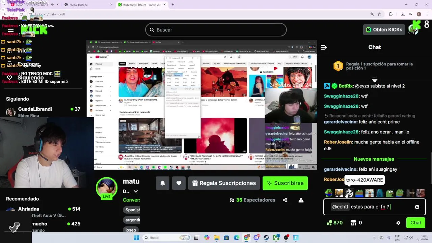Screen dimensions: 432x243
Task: Click the 35 Espectadores viewer count
Action: [252, 200]
